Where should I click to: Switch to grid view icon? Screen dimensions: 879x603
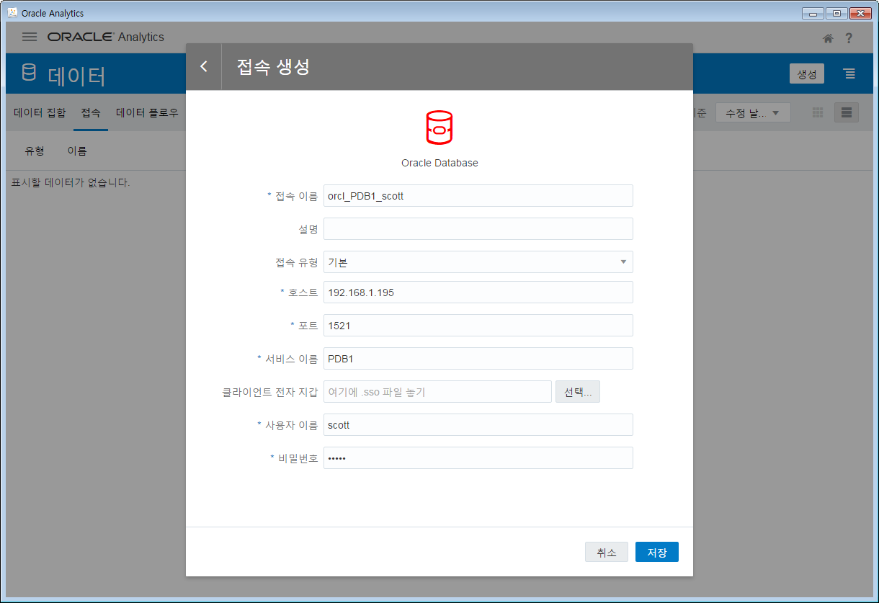click(x=818, y=112)
